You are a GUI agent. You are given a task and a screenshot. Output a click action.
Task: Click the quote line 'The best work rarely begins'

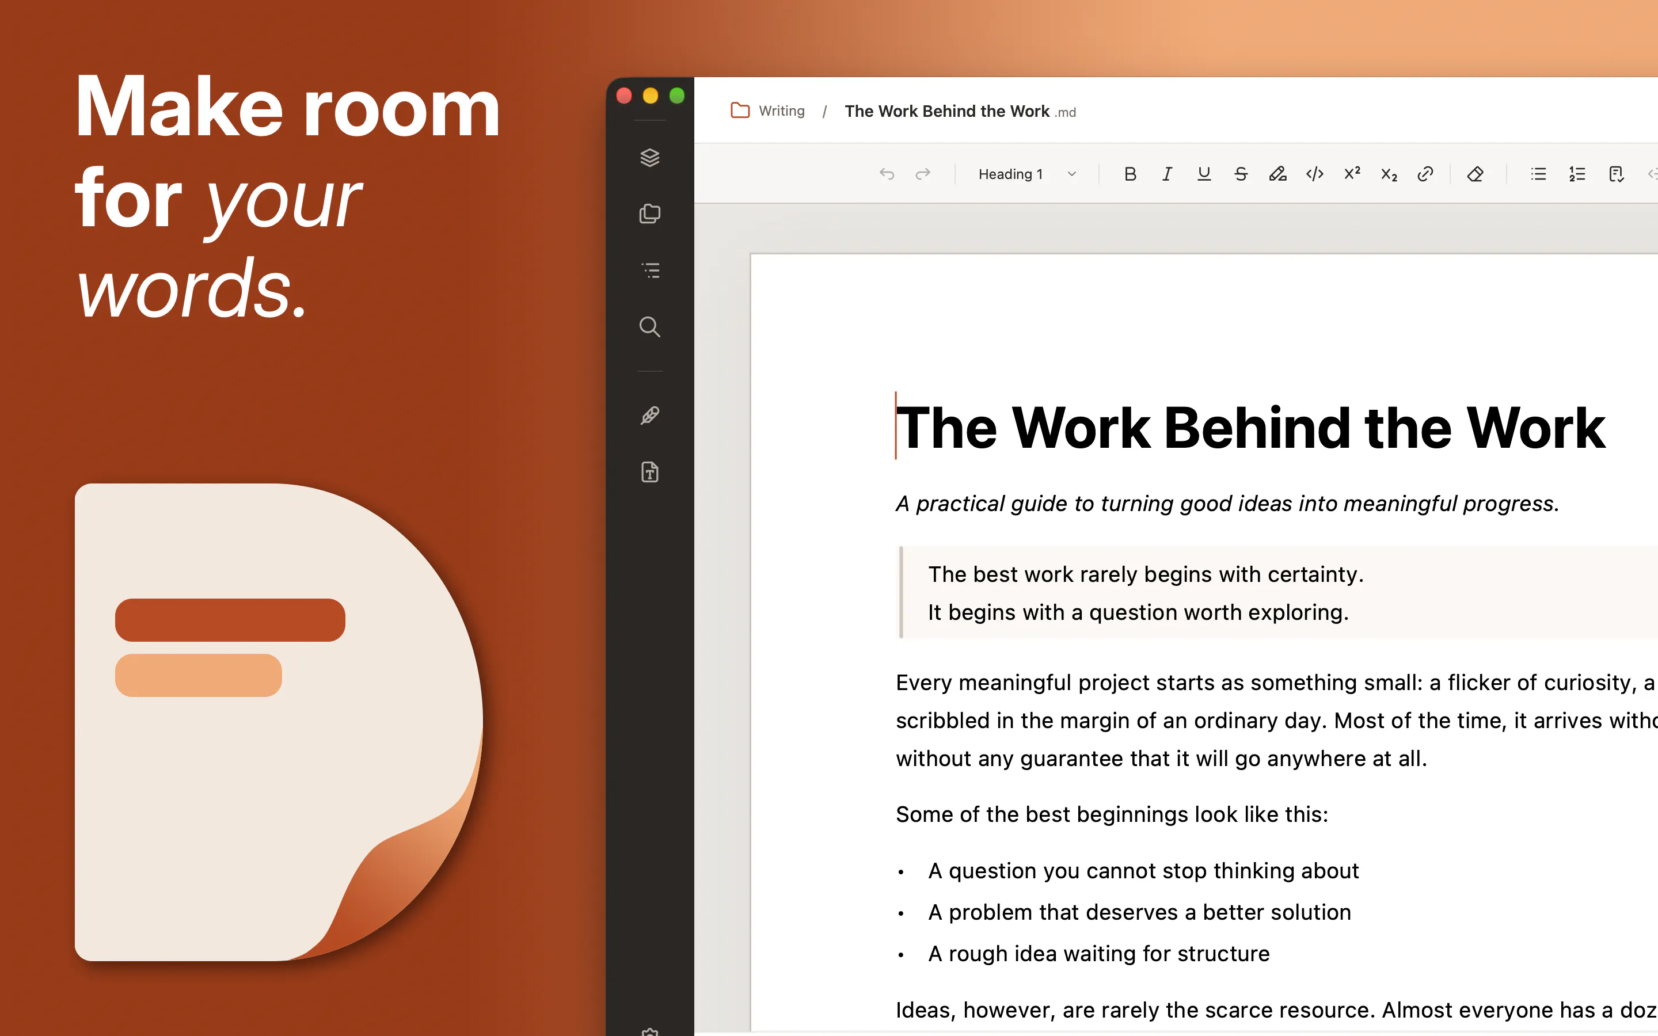(x=1146, y=574)
